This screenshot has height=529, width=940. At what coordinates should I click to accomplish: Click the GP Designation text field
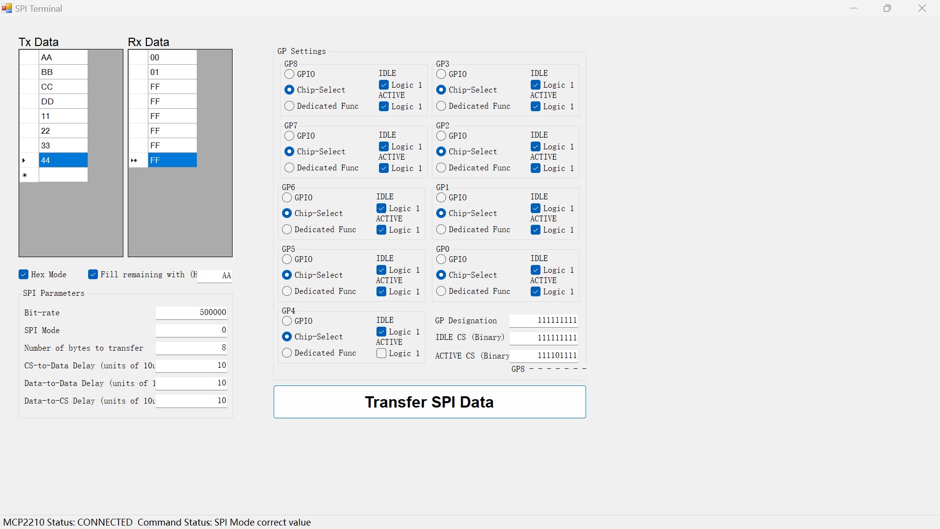click(x=543, y=320)
